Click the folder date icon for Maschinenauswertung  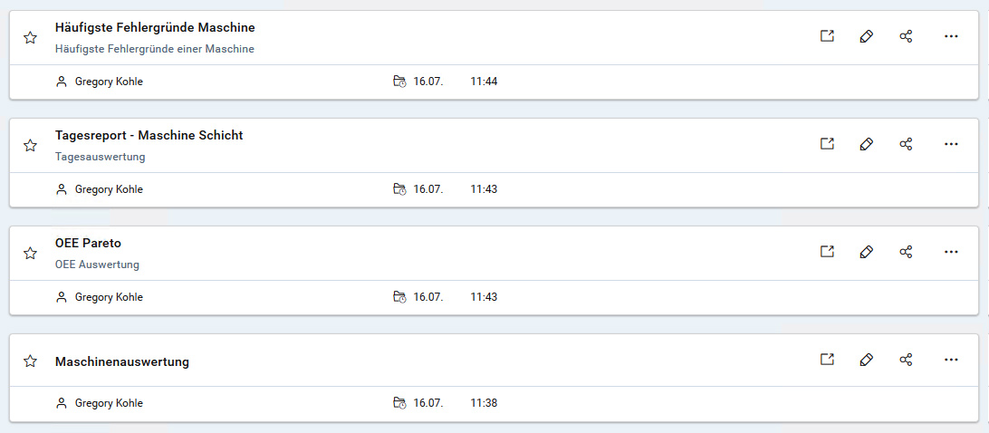tap(399, 403)
